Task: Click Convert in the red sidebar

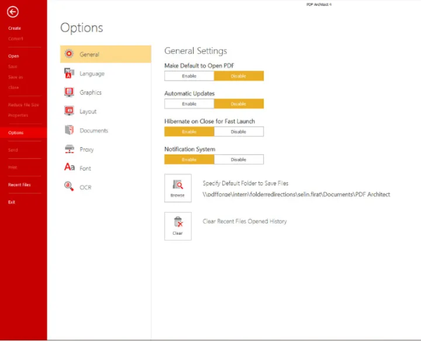Action: [x=16, y=39]
